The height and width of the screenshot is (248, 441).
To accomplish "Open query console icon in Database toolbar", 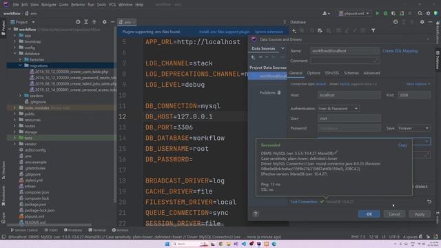I will [320, 30].
